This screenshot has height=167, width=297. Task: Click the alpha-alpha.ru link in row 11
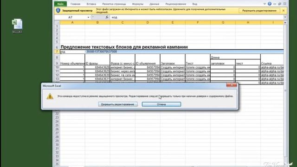(272, 71)
